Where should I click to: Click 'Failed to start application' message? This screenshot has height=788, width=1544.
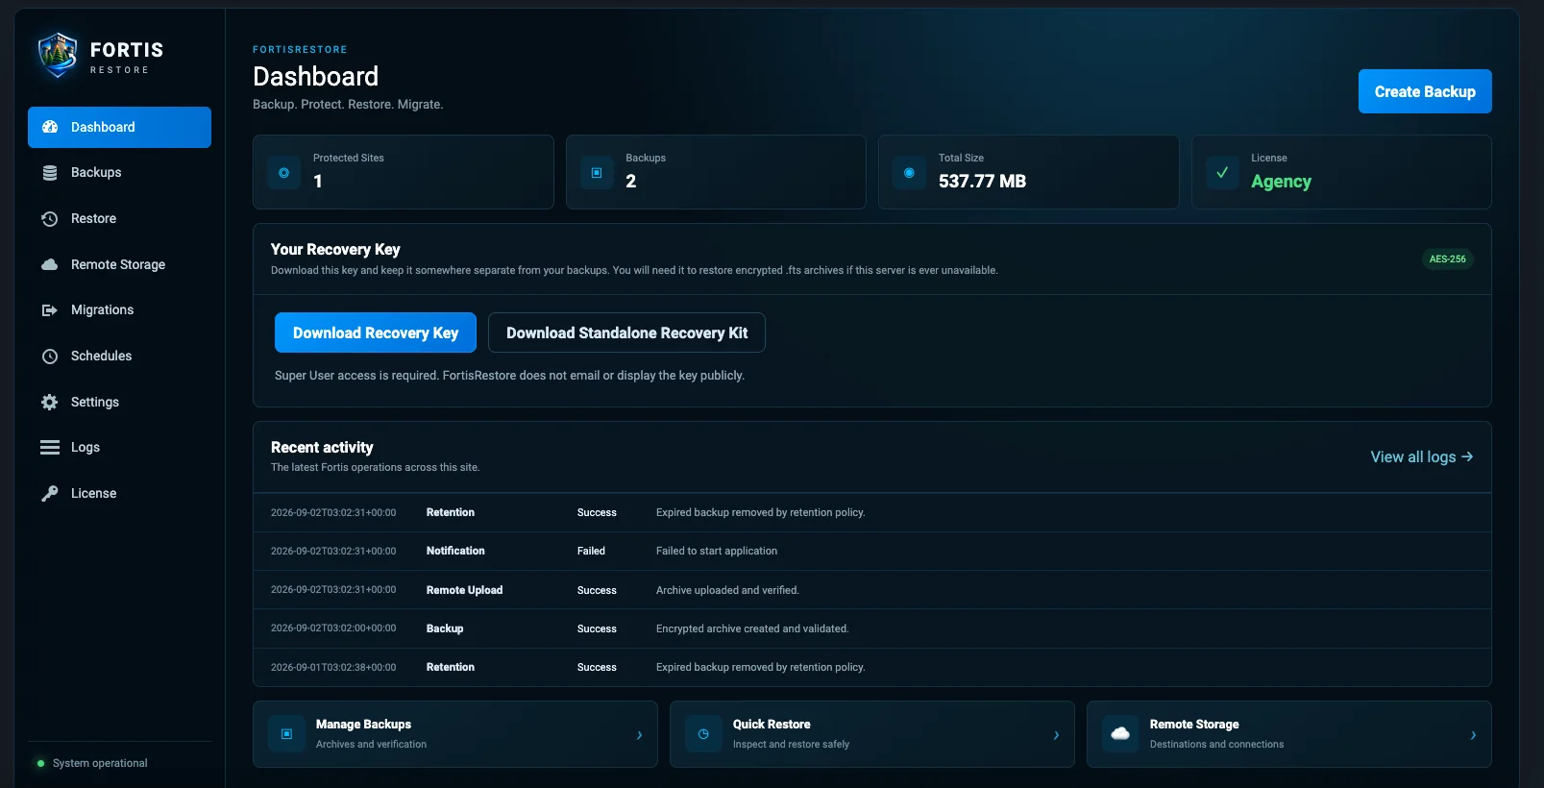[x=717, y=552]
